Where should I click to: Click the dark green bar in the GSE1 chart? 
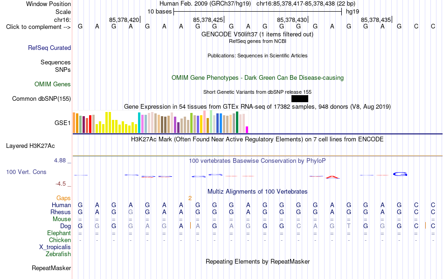237,122
